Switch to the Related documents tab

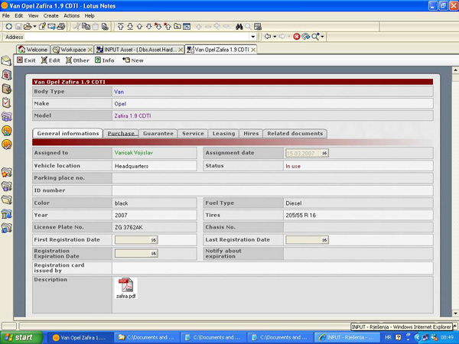click(295, 133)
